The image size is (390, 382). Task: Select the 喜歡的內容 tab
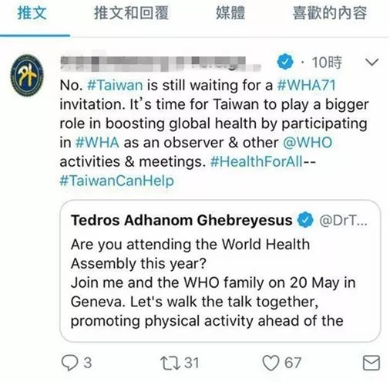[x=330, y=13]
